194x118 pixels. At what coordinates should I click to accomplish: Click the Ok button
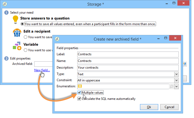tap(149, 107)
